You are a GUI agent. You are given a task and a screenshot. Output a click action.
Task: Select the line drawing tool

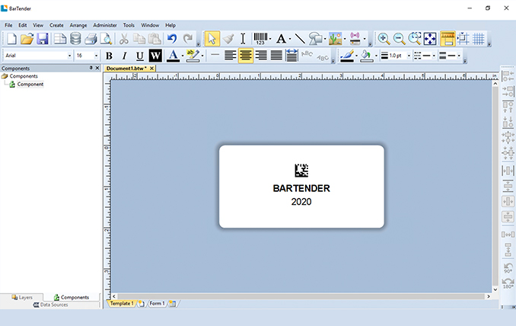(x=299, y=39)
